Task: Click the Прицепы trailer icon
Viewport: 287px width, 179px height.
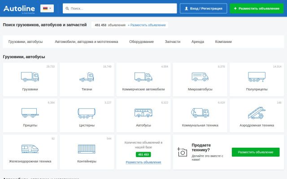Action: [x=30, y=113]
